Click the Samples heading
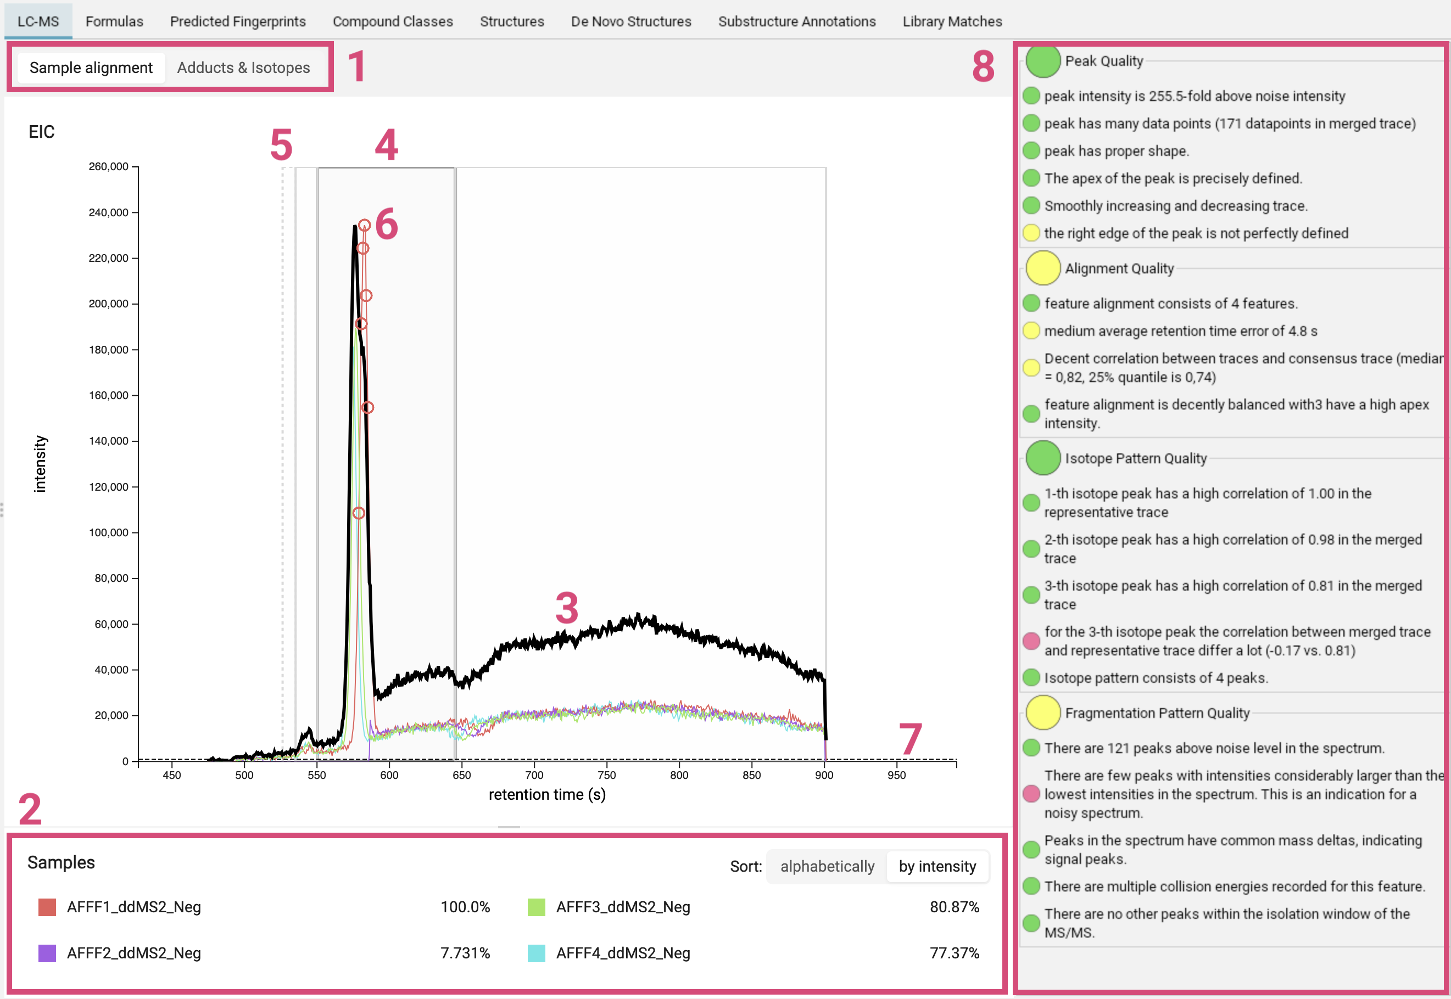The height and width of the screenshot is (999, 1451). [61, 862]
